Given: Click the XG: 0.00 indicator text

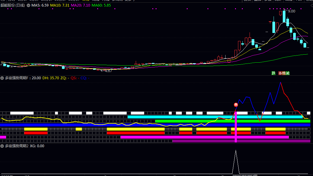Looking at the screenshot, I should (x=37, y=146).
